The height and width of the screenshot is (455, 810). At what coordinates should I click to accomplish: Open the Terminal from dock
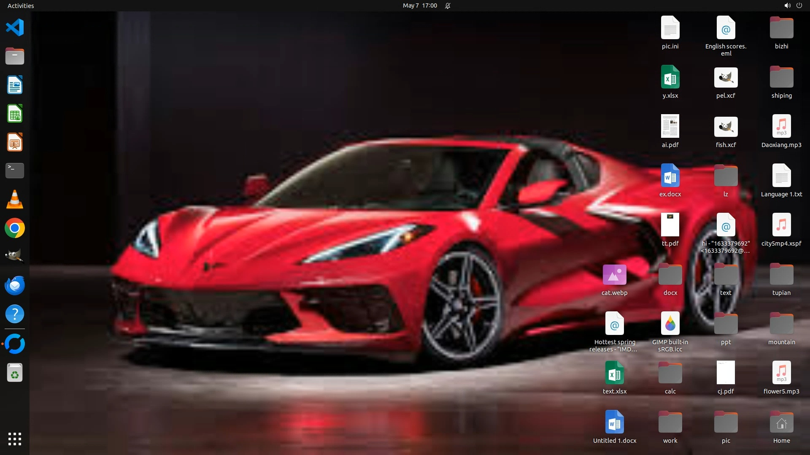click(x=15, y=171)
